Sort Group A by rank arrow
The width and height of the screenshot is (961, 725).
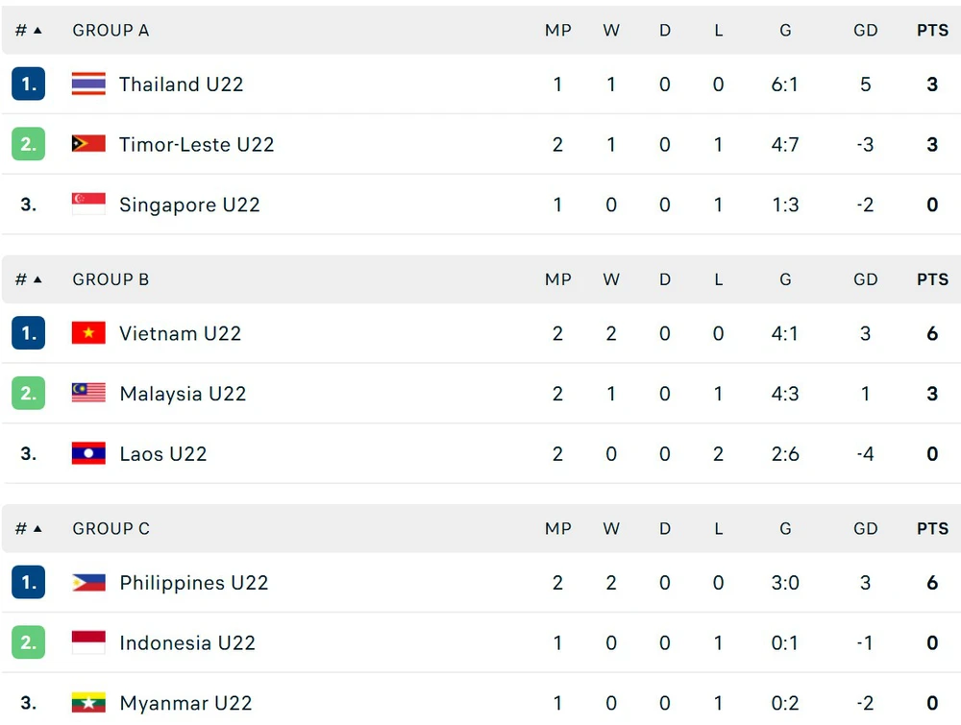tap(37, 31)
